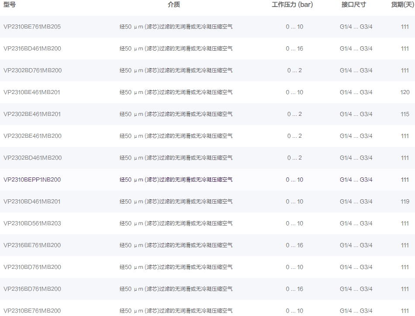
Task: Click the 介质 column header
Action: tap(174, 4)
